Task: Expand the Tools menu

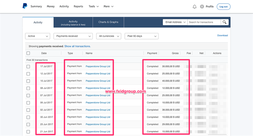Action: click(93, 6)
